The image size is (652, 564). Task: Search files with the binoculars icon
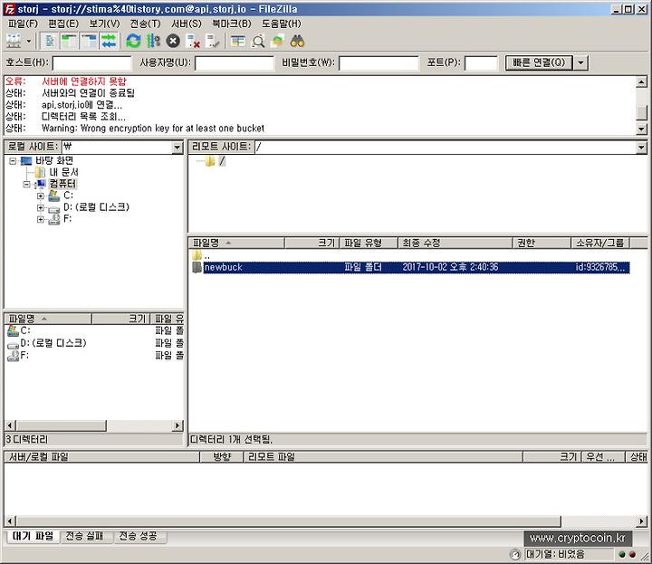tap(297, 41)
